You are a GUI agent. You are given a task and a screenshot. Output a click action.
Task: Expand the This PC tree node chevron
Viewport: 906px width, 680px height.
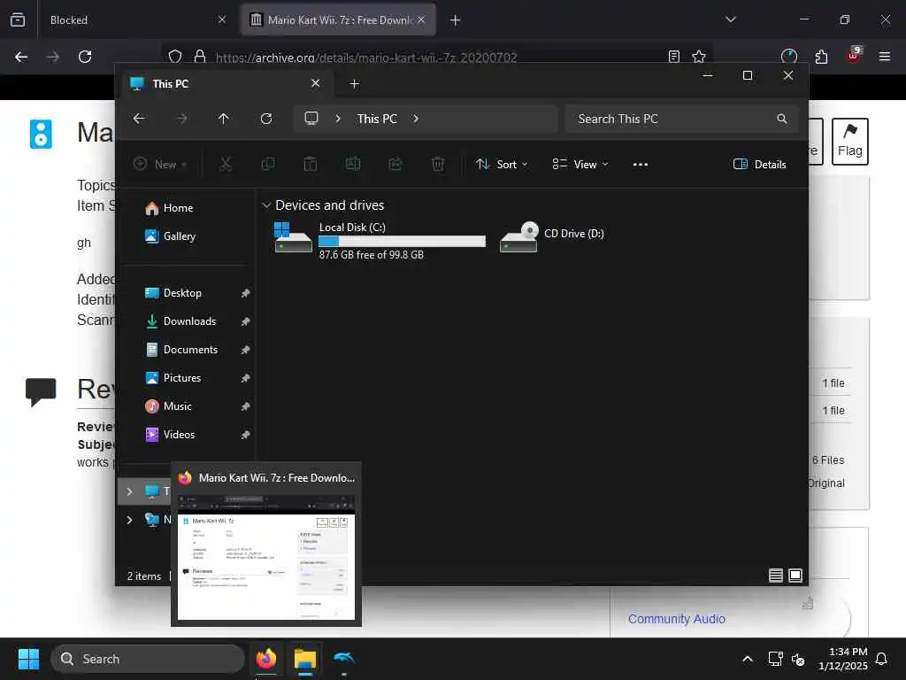(x=129, y=491)
